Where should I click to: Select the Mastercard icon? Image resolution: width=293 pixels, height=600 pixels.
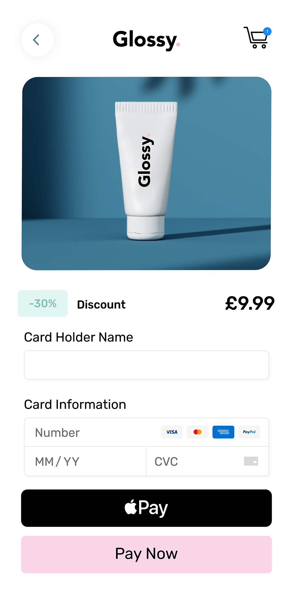pos(198,432)
